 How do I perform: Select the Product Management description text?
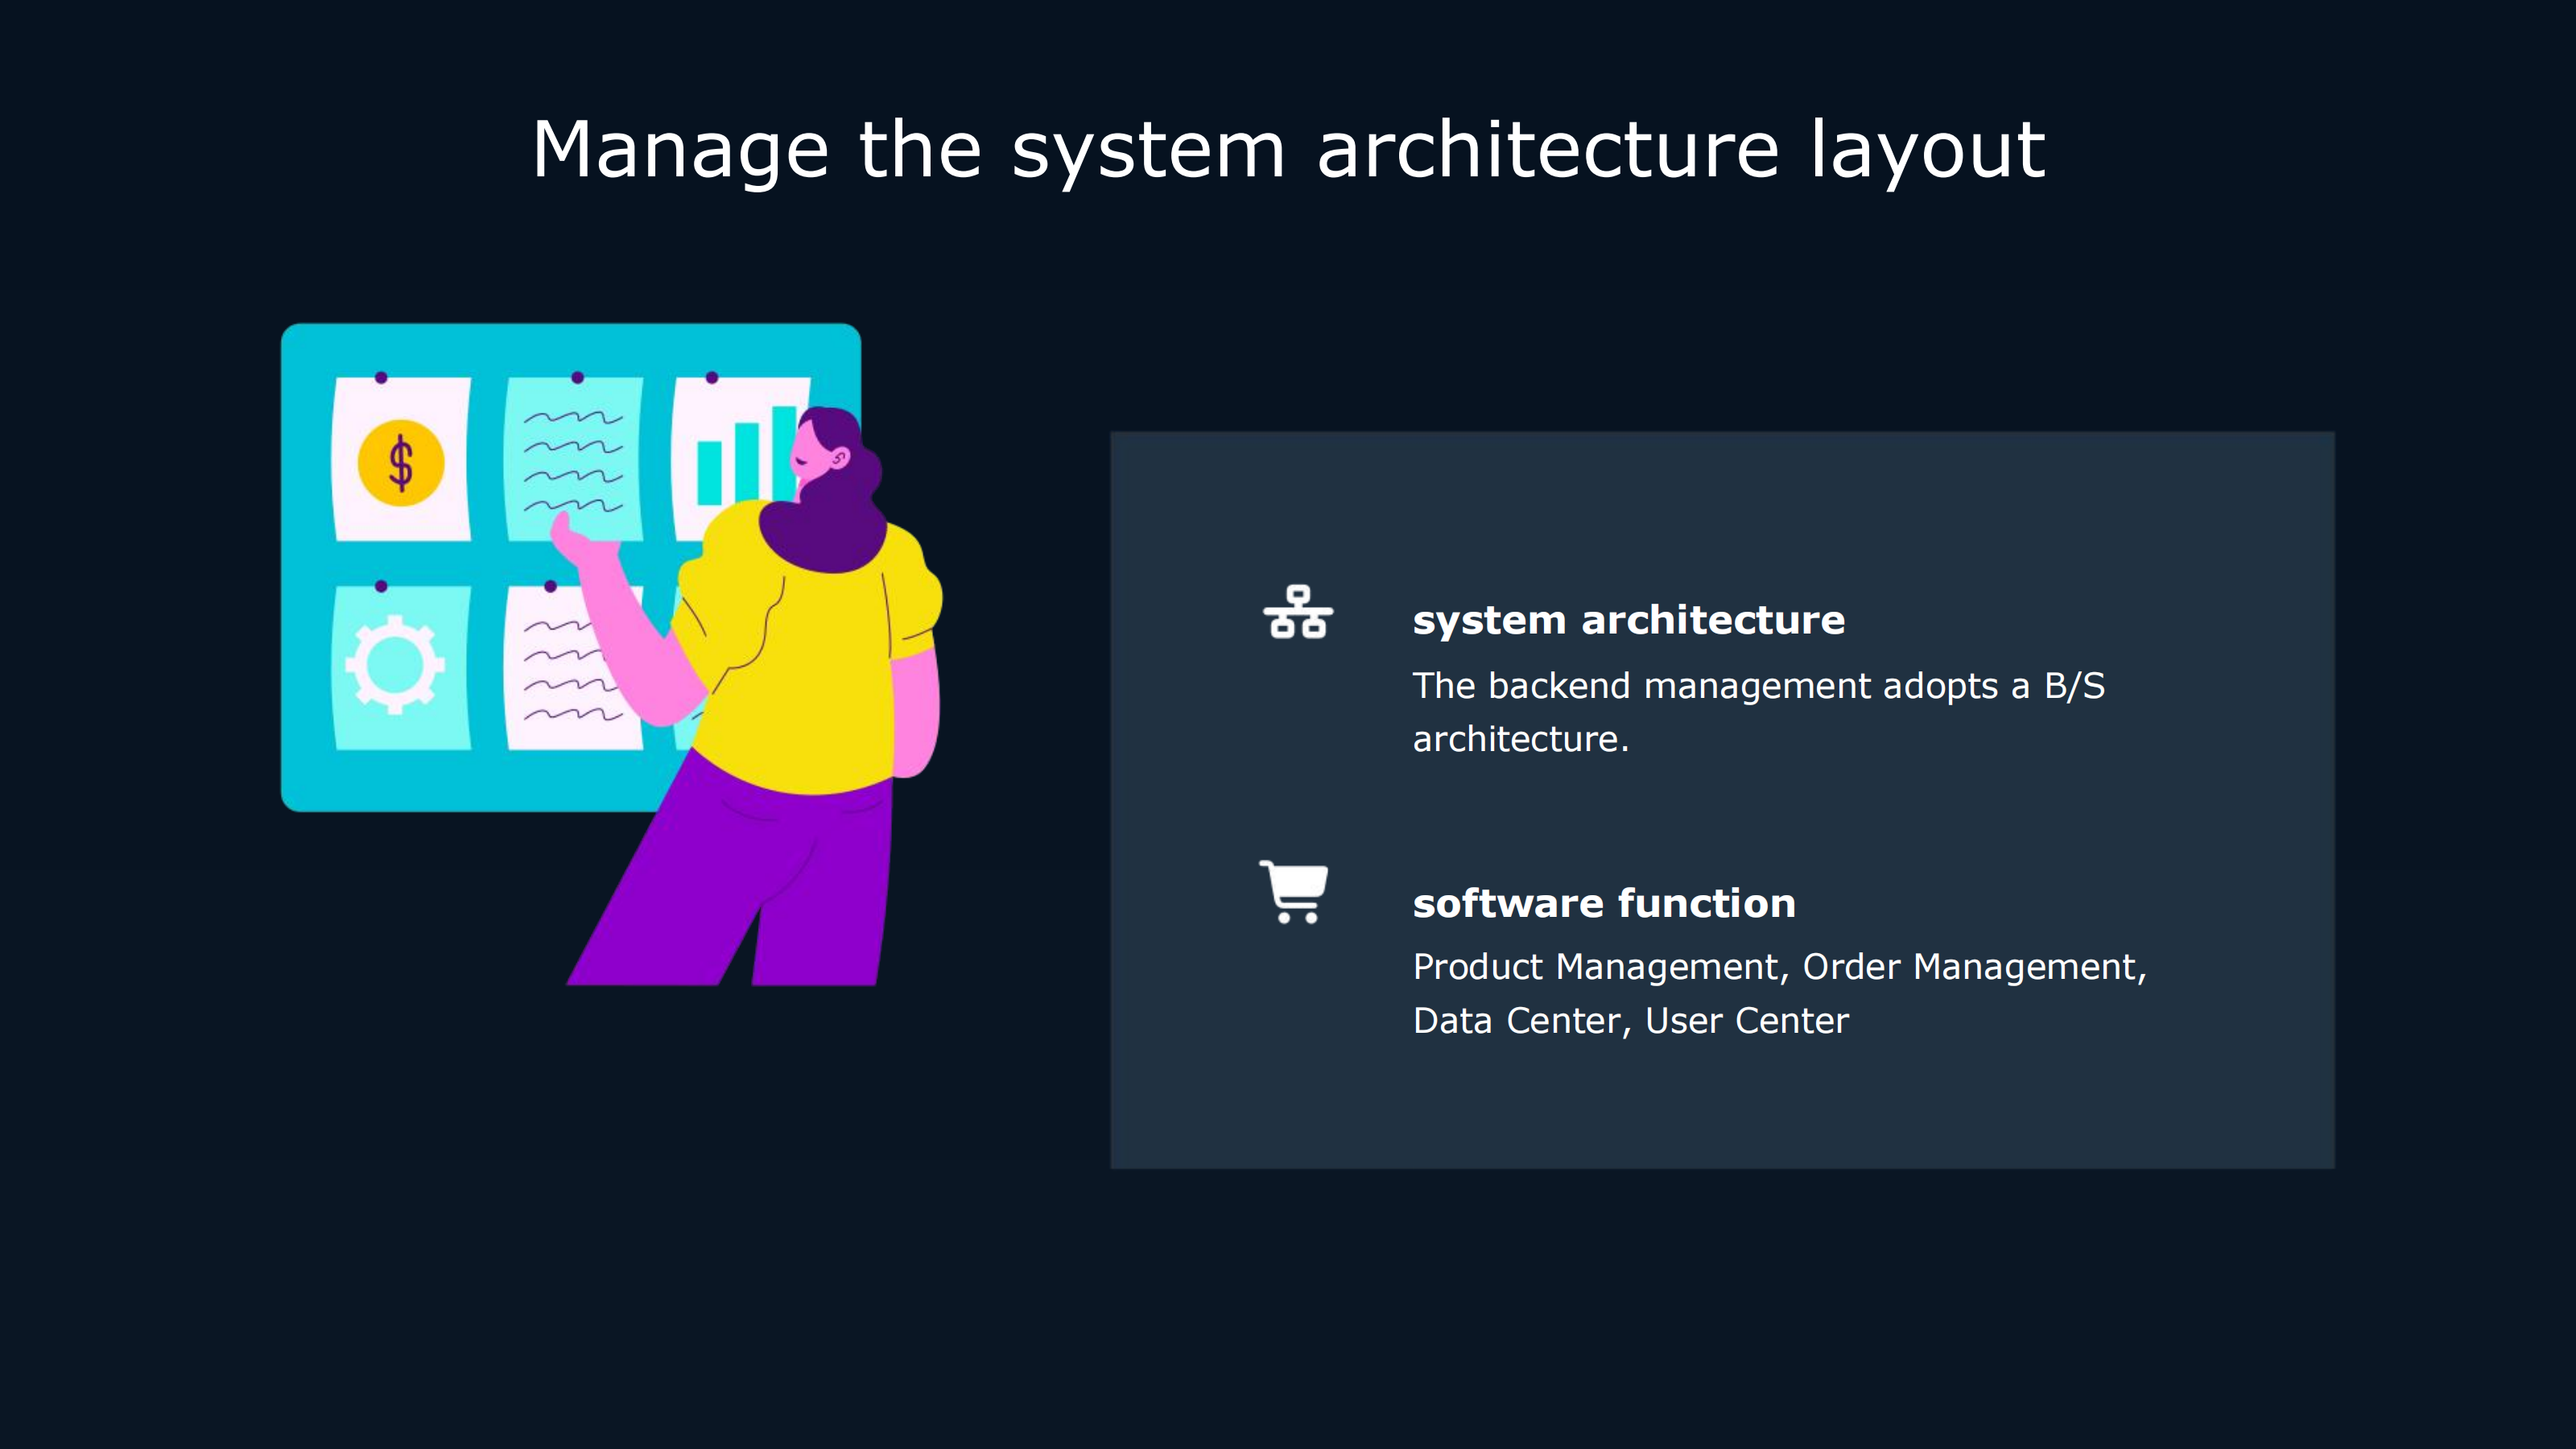click(x=1779, y=967)
